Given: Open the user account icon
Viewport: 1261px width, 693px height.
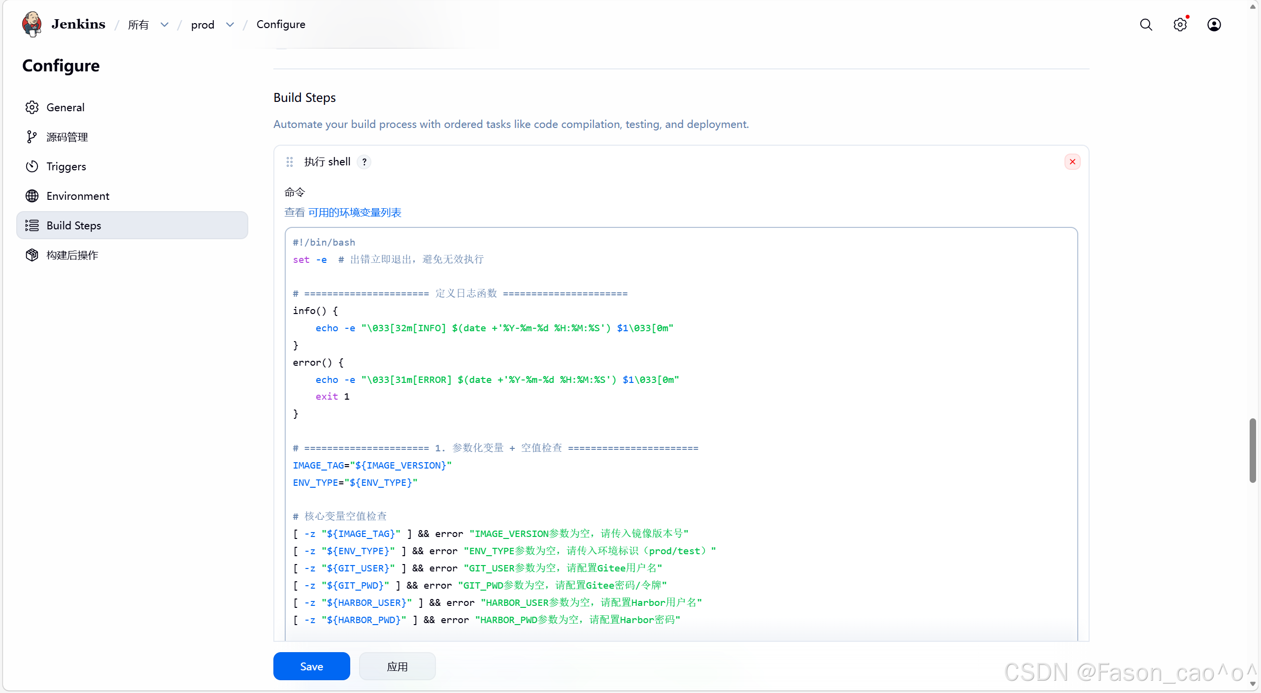Looking at the screenshot, I should tap(1214, 25).
